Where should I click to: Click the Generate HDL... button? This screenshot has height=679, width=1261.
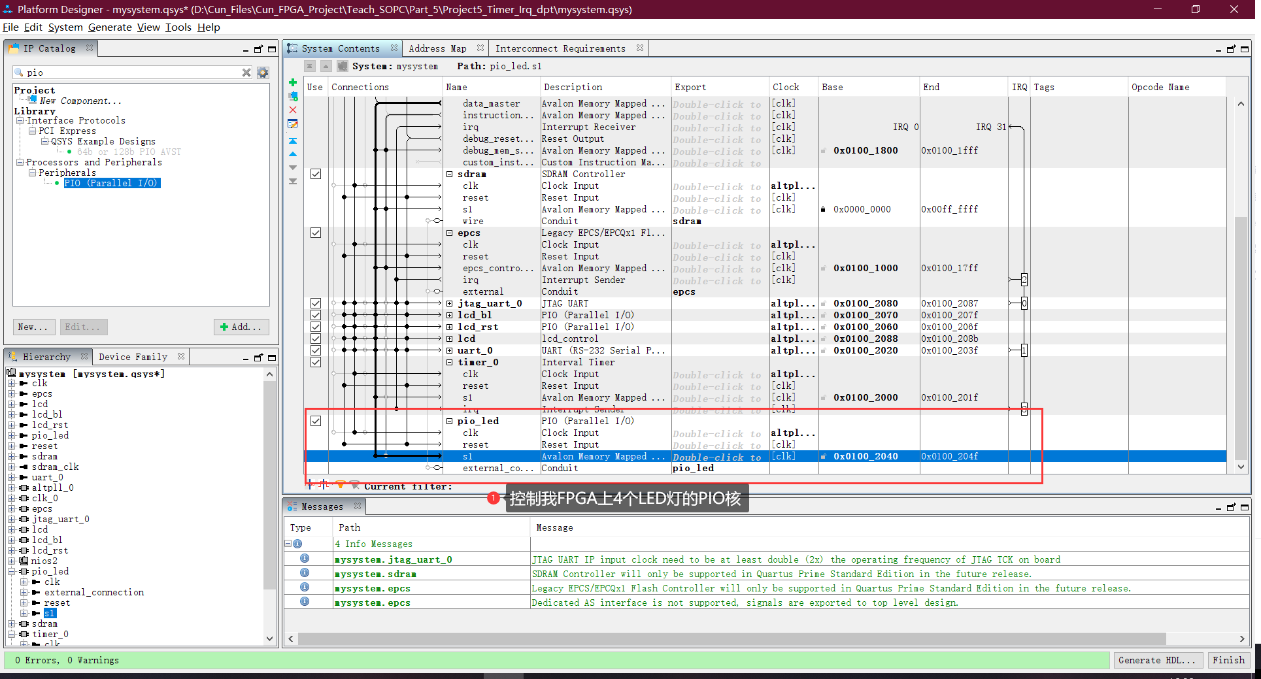(1157, 660)
